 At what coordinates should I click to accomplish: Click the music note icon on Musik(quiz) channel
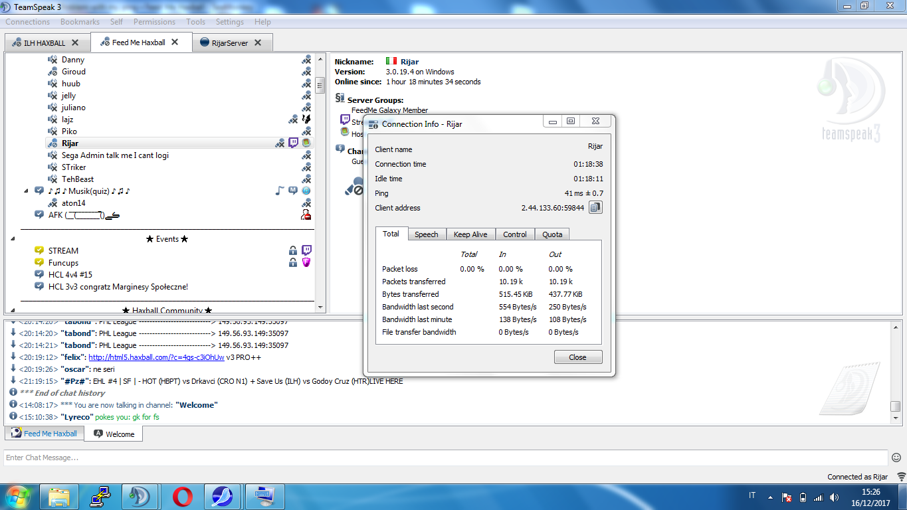pyautogui.click(x=280, y=191)
